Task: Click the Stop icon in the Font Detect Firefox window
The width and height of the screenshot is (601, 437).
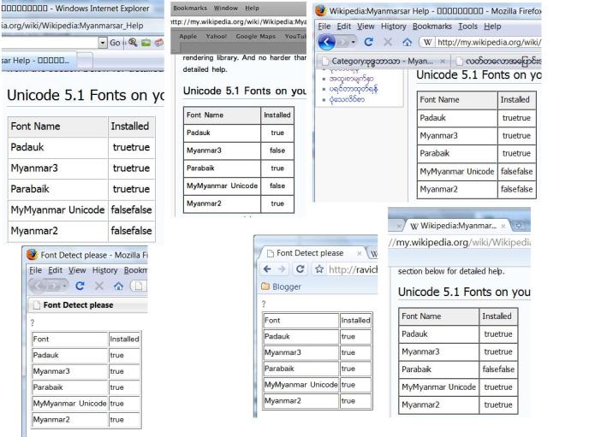Action: [99, 286]
